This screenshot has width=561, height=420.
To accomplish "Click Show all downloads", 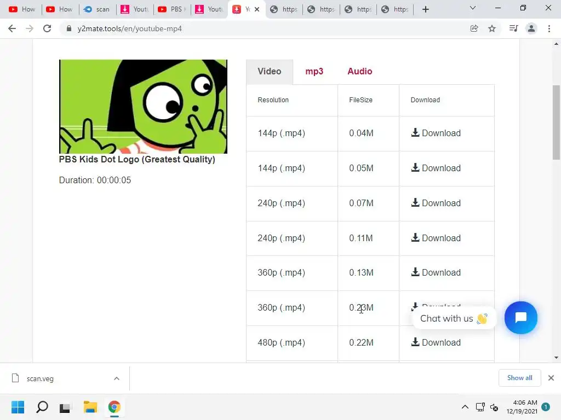I will pyautogui.click(x=519, y=378).
